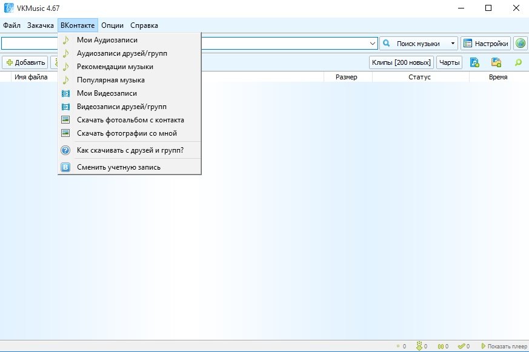Choose Аудиозаписи друзей/групп entry
The width and height of the screenshot is (529, 352).
click(130, 53)
